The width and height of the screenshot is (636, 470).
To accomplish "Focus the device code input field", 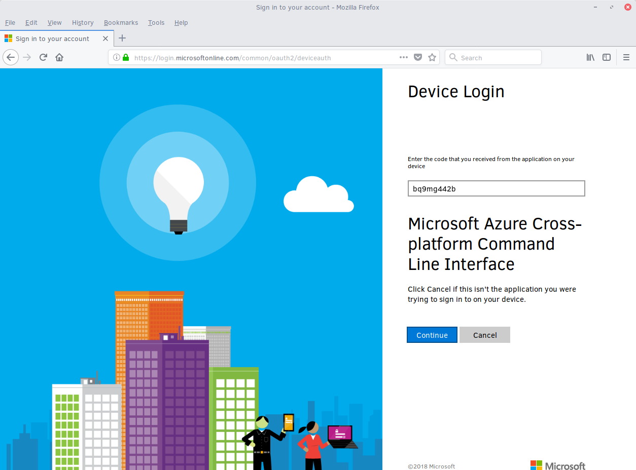I will [x=497, y=188].
